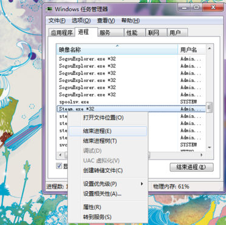Click the 物理内存: 61% status text
The image size is (226, 225).
171,186
